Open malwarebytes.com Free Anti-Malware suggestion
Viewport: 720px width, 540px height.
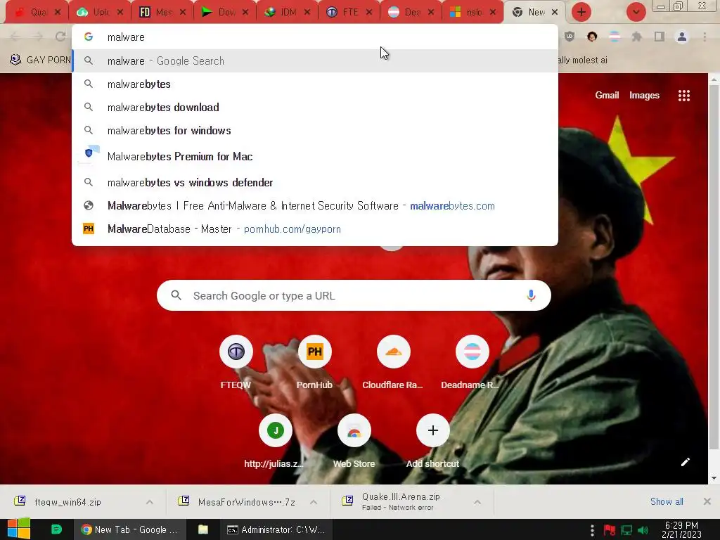315,206
